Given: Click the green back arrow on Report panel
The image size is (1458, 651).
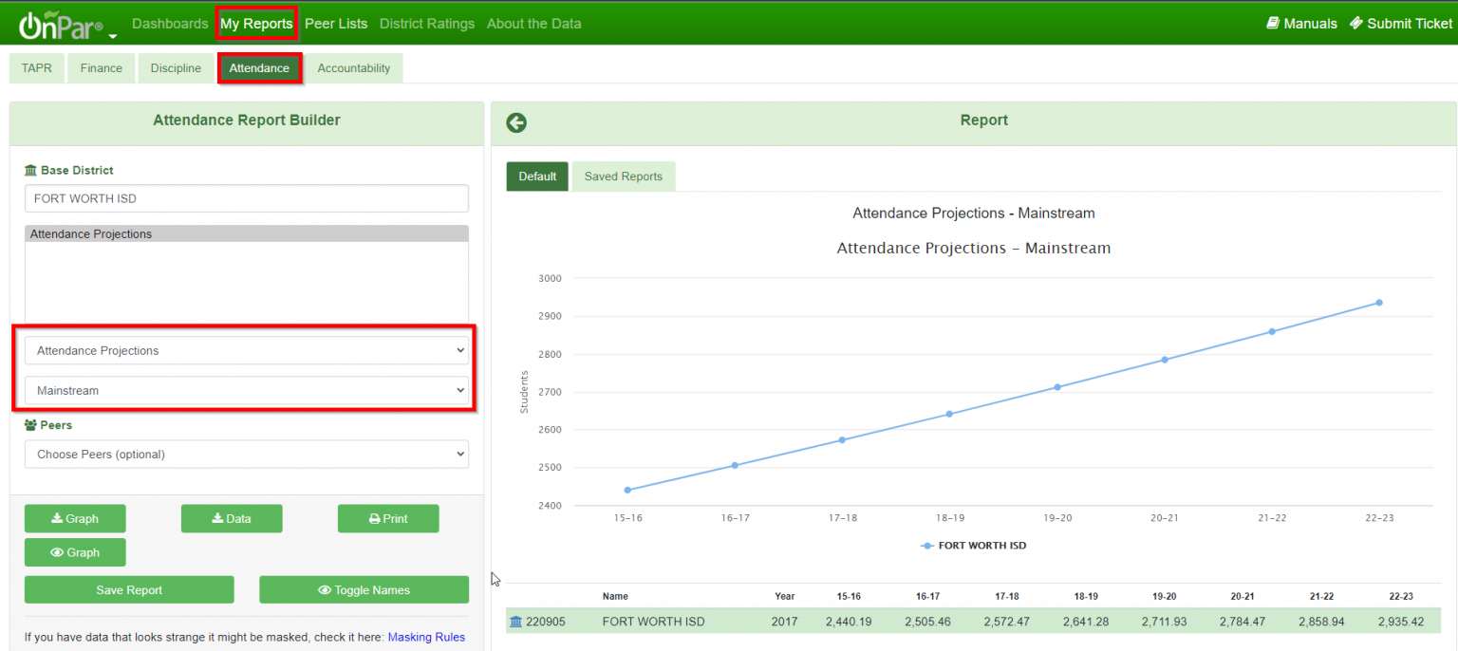Looking at the screenshot, I should (x=515, y=122).
